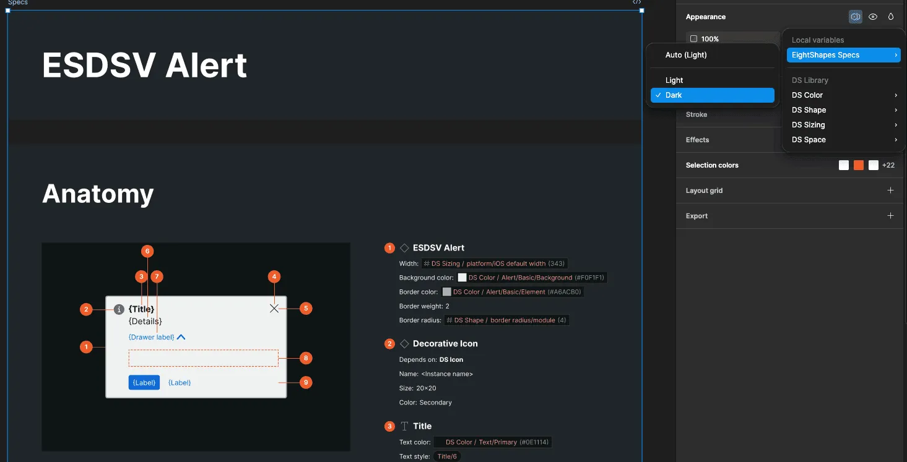Click the filled blue {Label} button
907x462 pixels.
[144, 383]
